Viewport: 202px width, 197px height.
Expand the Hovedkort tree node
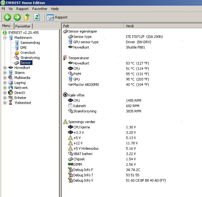click(5, 68)
